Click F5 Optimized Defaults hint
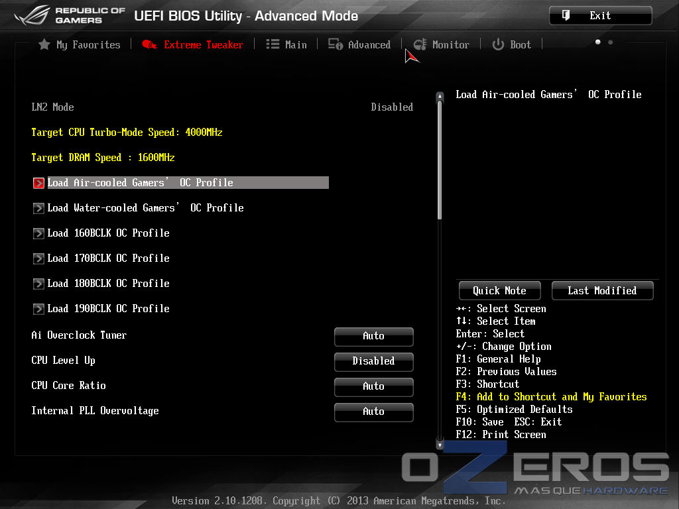Viewport: 679px width, 509px height. [514, 410]
